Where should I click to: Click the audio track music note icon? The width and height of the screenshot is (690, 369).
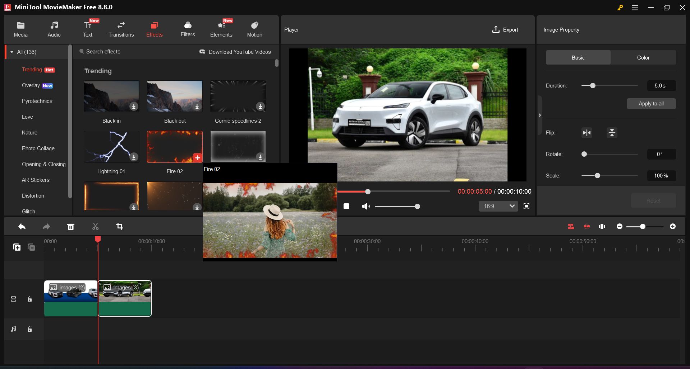(14, 329)
